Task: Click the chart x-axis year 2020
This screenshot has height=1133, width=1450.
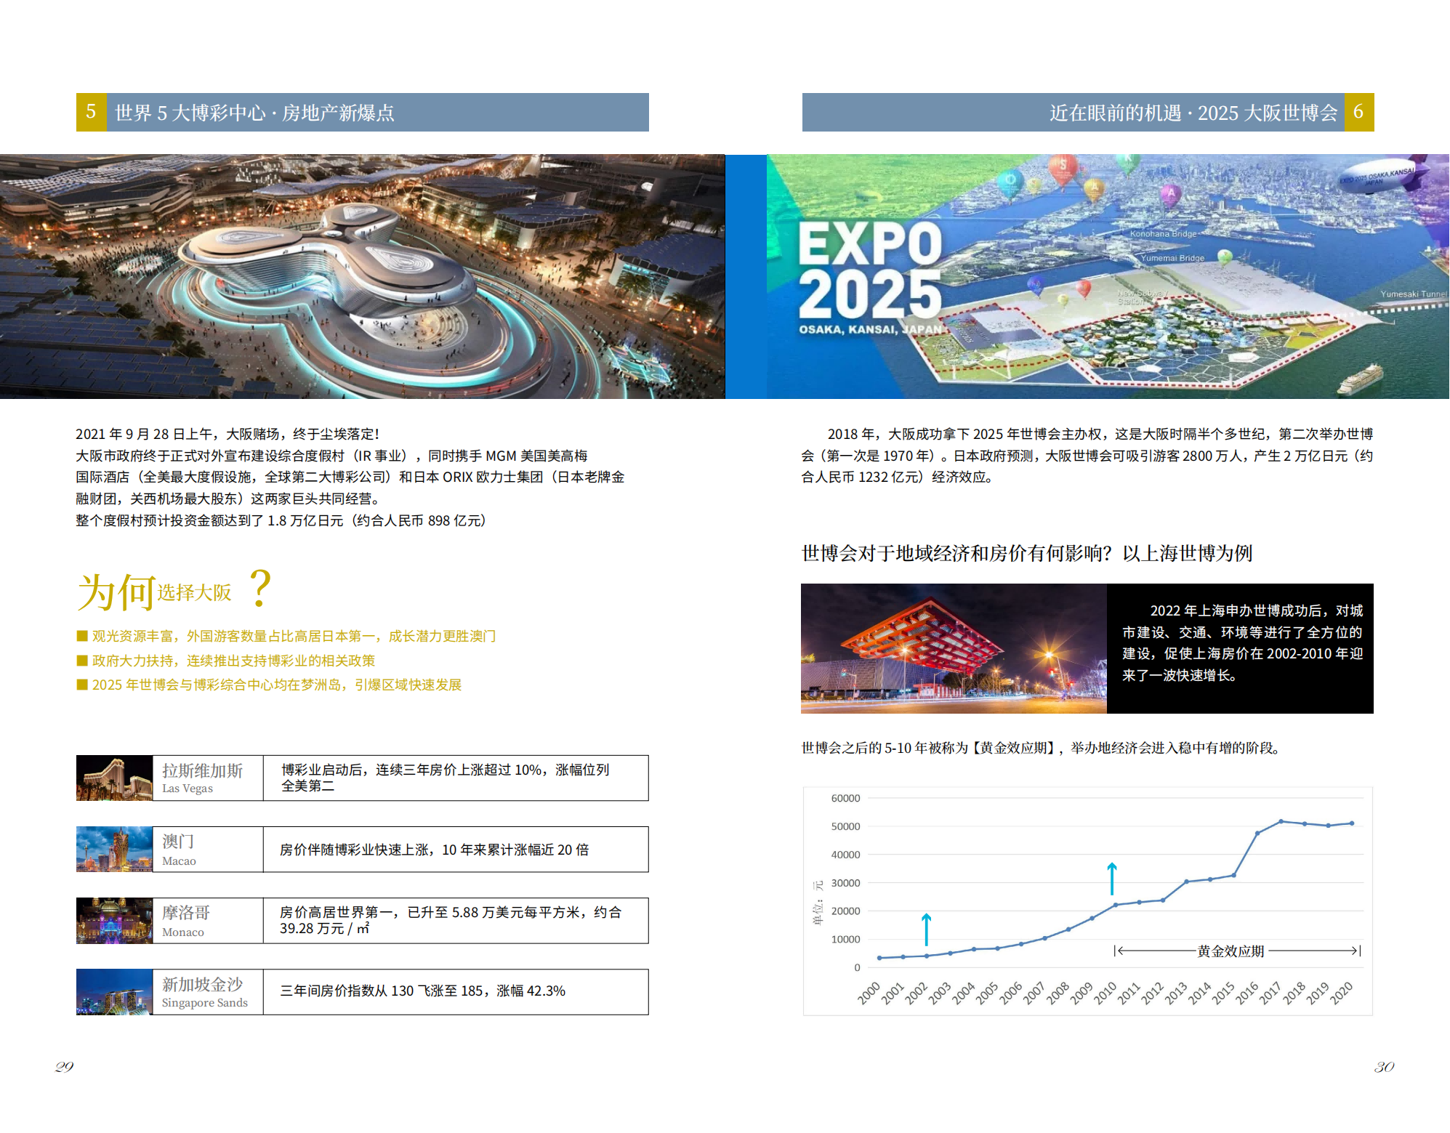Action: click(1341, 993)
